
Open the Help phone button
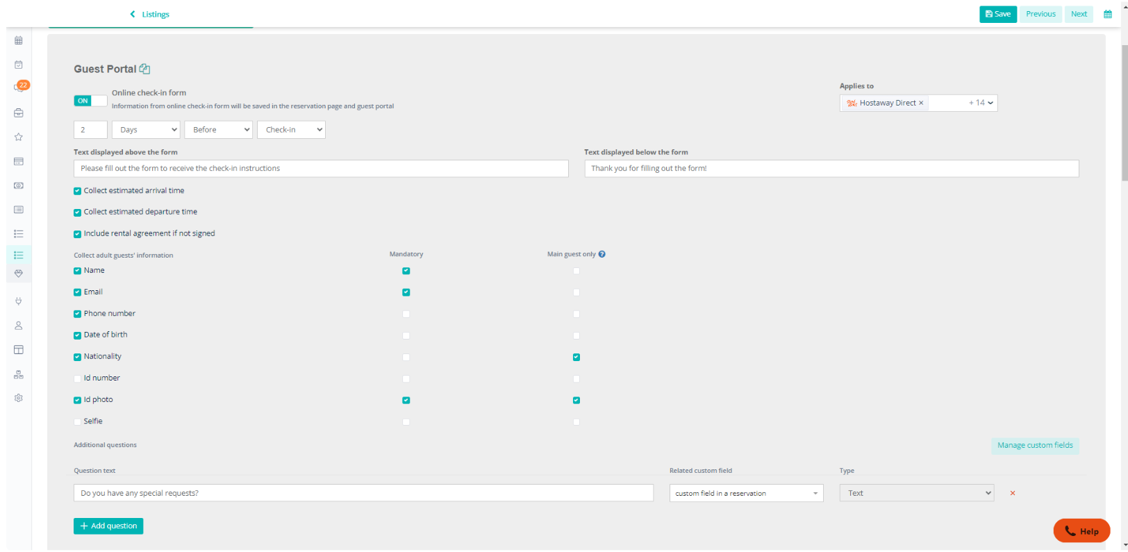point(1081,531)
